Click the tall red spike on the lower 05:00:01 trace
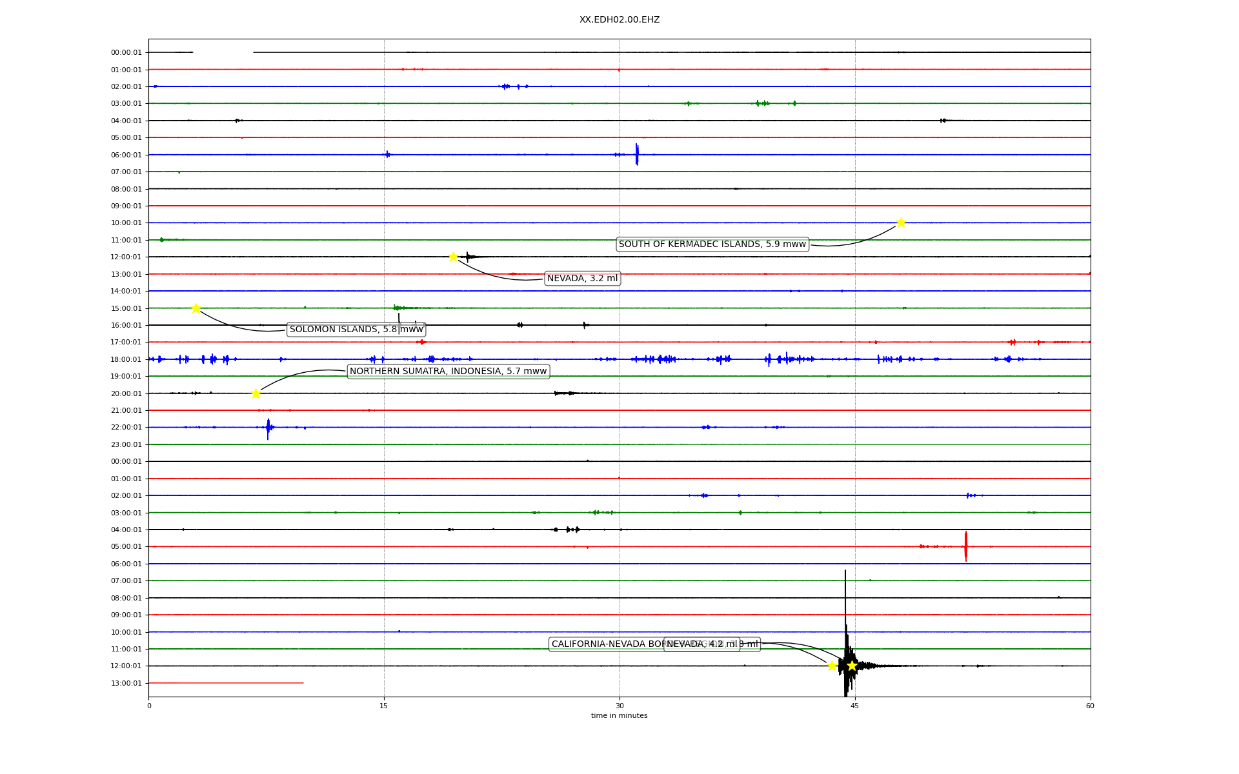1239x774 pixels. point(965,546)
